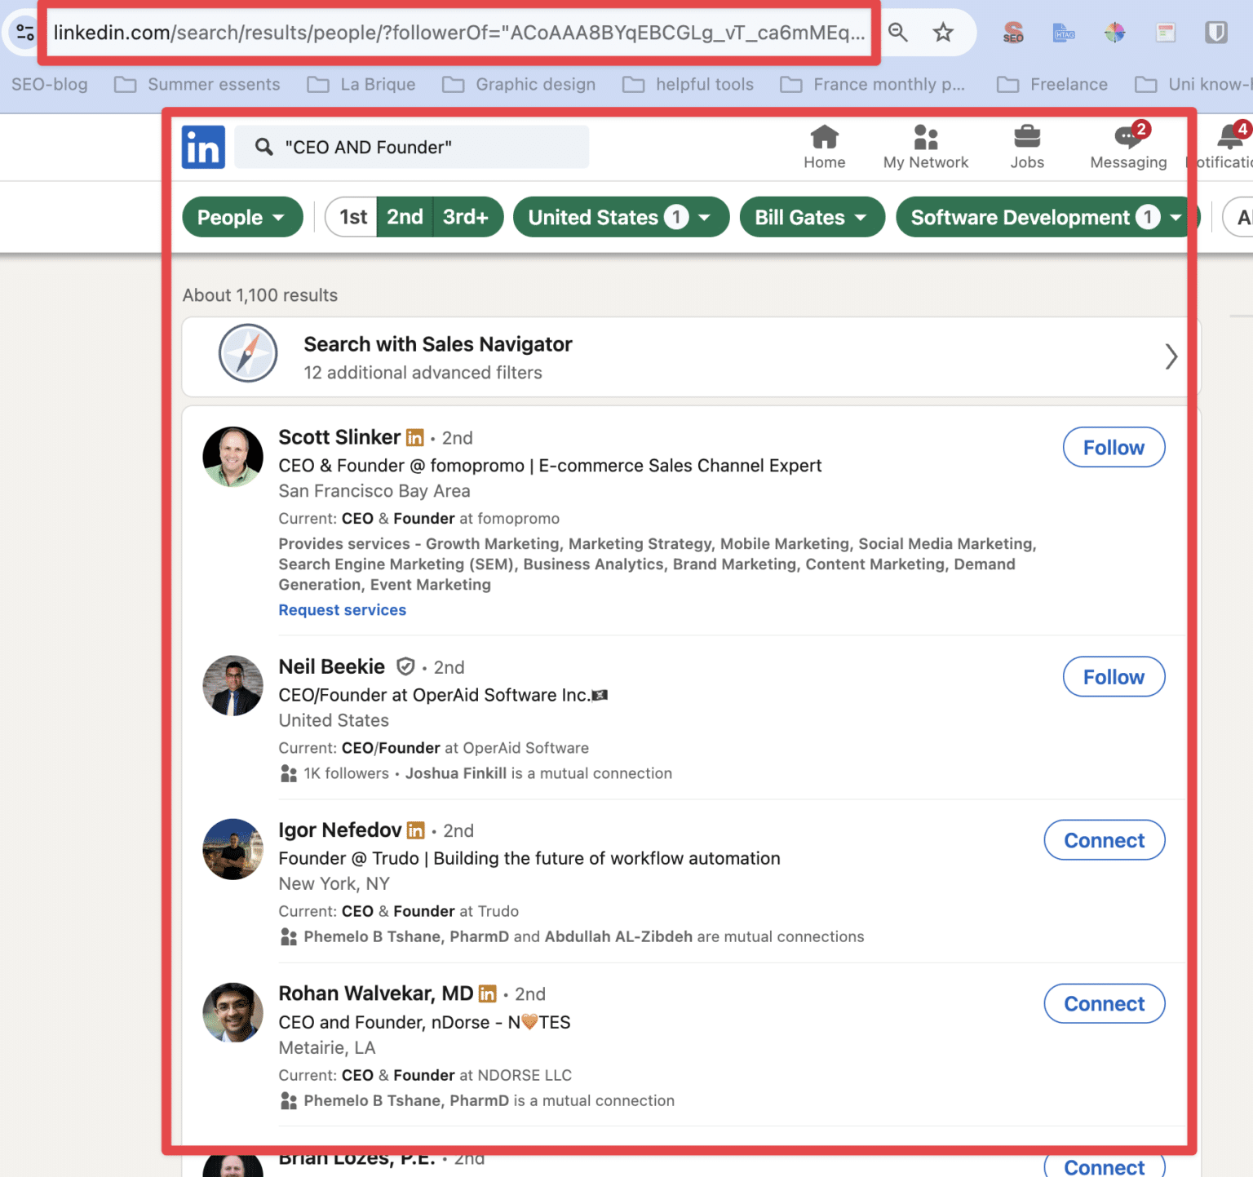The width and height of the screenshot is (1253, 1177).
Task: Launch the HTAG extension
Action: coord(1064,33)
